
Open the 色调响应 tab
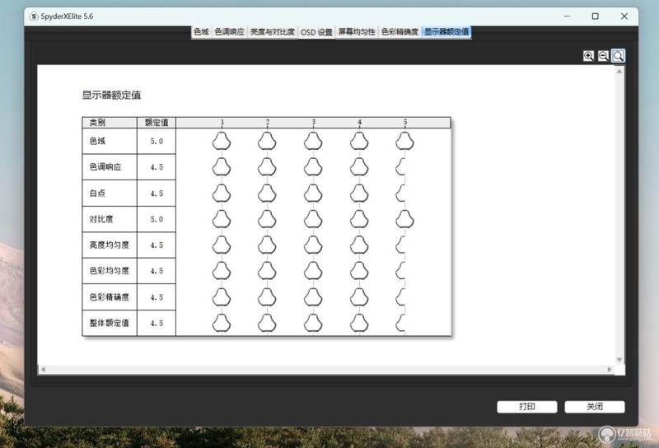[x=230, y=32]
